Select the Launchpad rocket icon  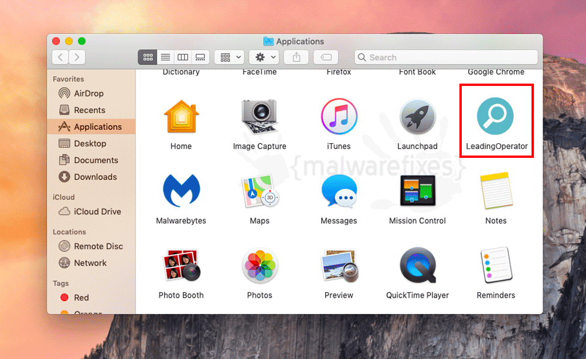click(417, 116)
